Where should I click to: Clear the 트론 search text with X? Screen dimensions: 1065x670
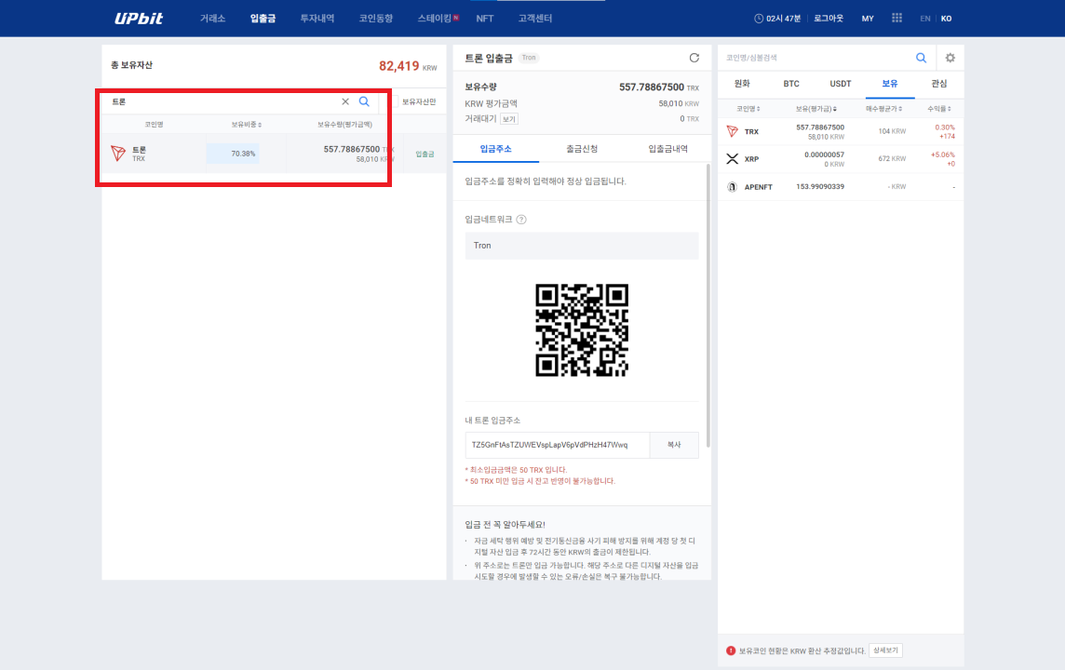(x=345, y=101)
